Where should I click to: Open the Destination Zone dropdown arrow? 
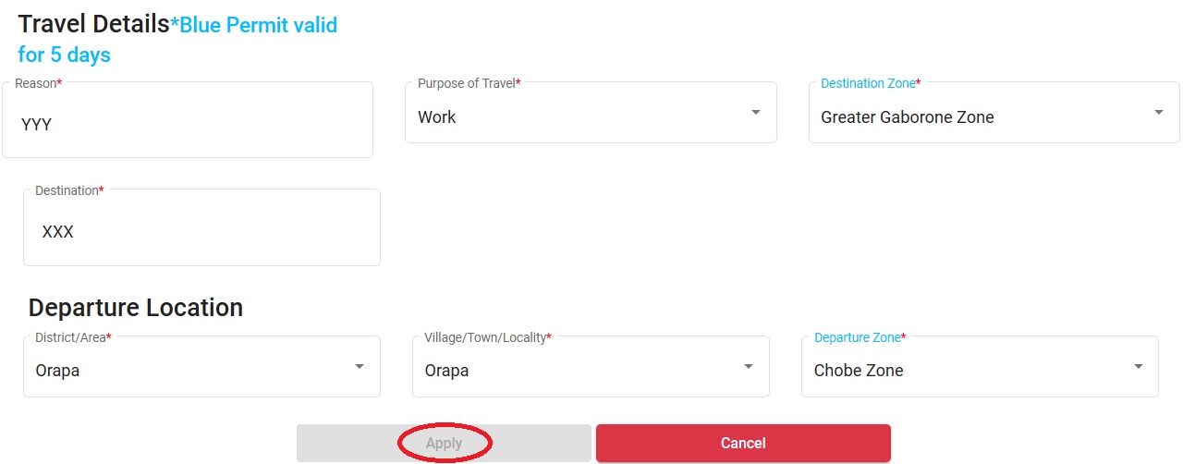coord(1158,112)
